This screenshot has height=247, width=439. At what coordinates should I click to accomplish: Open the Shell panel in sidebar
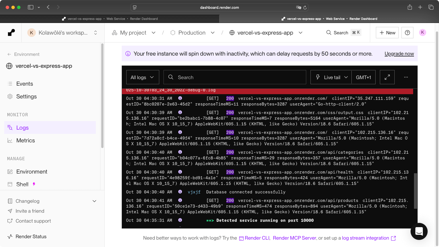click(23, 184)
